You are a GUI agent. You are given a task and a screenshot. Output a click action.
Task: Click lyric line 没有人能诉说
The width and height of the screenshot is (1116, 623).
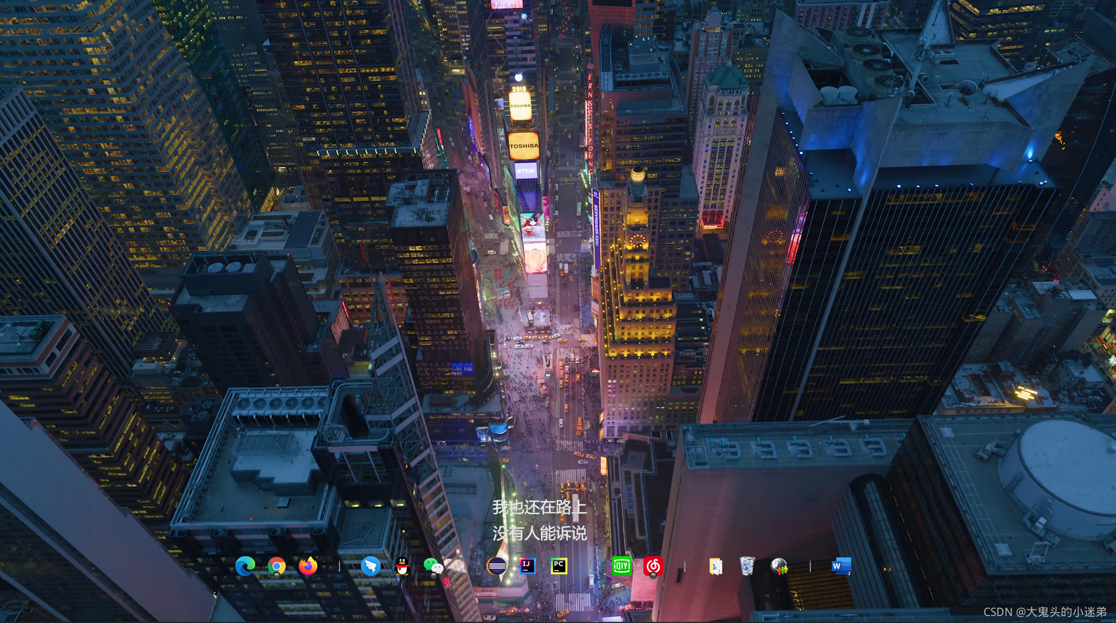click(x=539, y=534)
